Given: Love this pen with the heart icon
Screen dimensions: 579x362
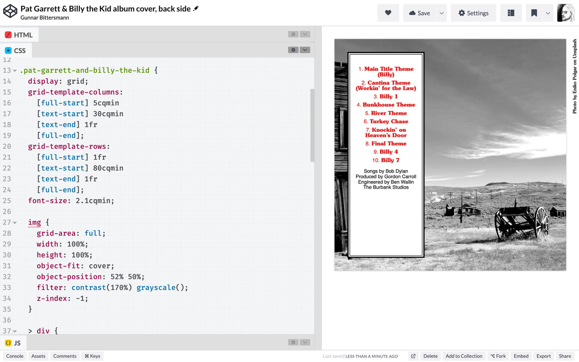Looking at the screenshot, I should (x=388, y=13).
